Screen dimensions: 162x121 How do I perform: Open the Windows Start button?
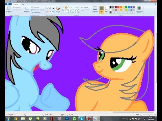pos(8,119)
